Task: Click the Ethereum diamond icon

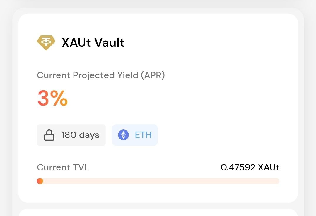Action: tap(123, 135)
